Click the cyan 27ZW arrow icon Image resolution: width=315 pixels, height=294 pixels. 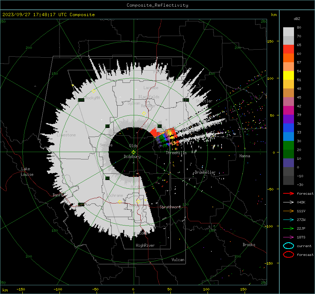click(x=288, y=220)
